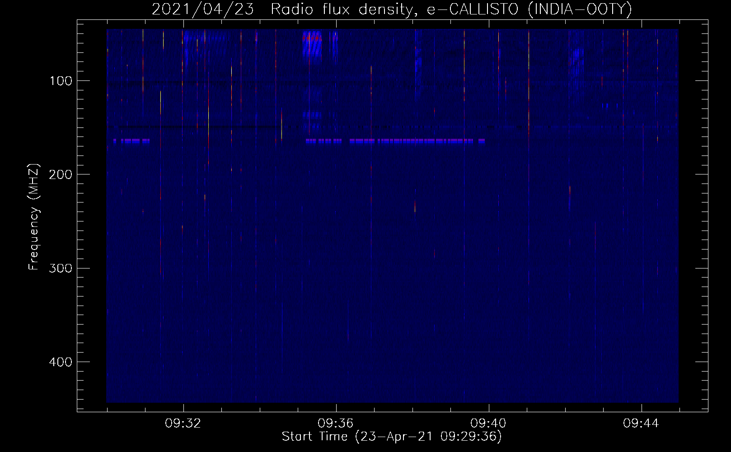
Task: Click the 'Start Time (23-Apr-21 09:29:36)' label
Action: click(392, 437)
